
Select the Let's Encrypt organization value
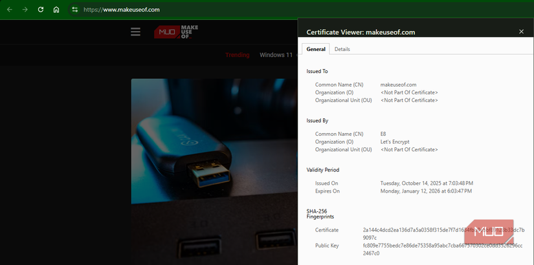395,142
